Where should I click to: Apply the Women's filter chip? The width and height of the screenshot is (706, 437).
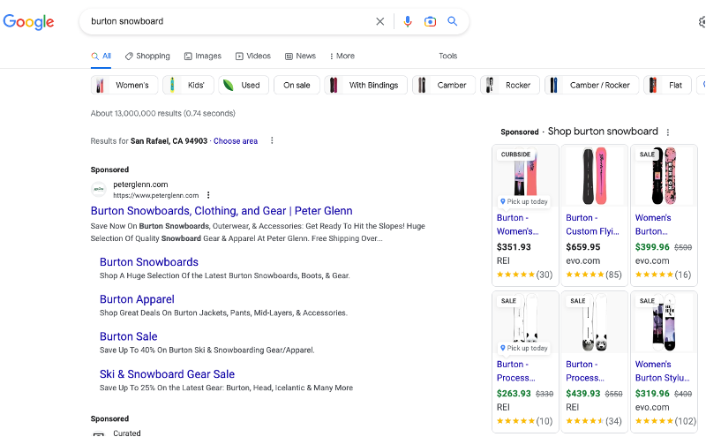pyautogui.click(x=124, y=85)
